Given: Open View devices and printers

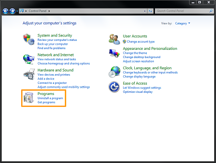Looking at the screenshot, I should click(54, 75).
